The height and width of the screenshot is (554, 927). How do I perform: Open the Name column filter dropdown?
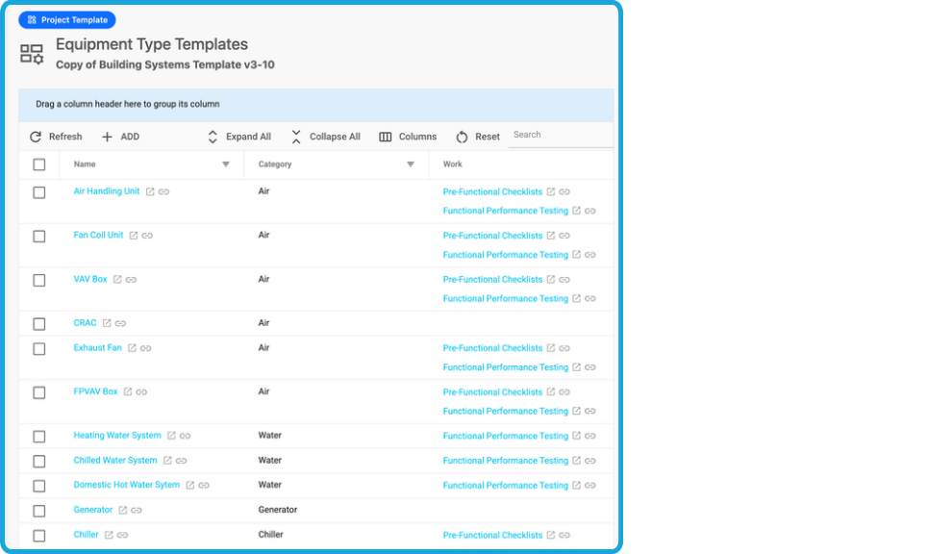[x=226, y=164]
